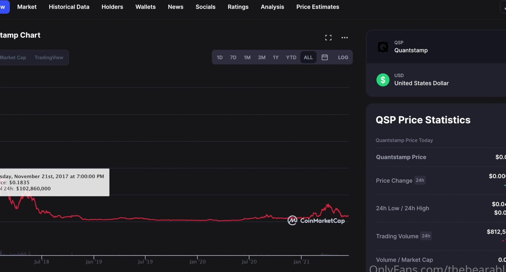This screenshot has width=506, height=272.
Task: Open the Socials menu item
Action: point(205,7)
